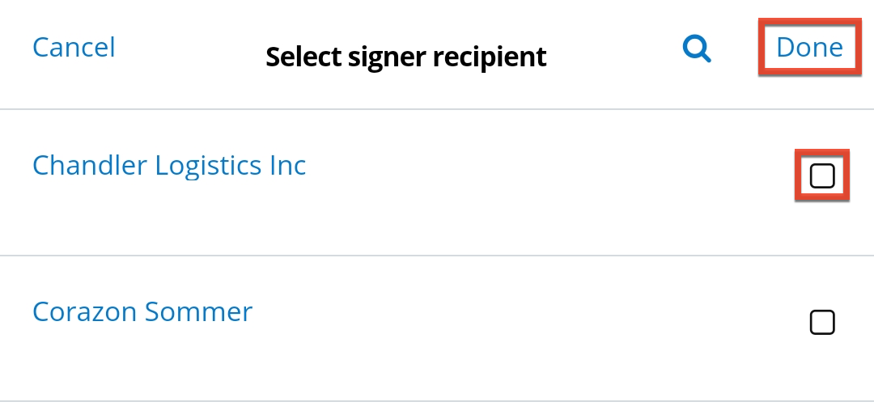Select Chandler Logistics Inc as signer
The image size is (874, 406).
(822, 176)
